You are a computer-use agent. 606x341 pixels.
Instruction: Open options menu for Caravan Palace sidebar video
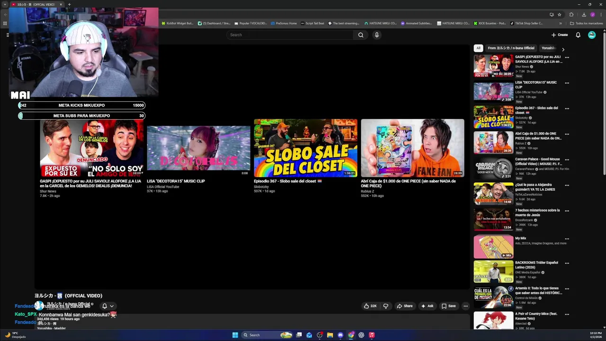(x=567, y=160)
